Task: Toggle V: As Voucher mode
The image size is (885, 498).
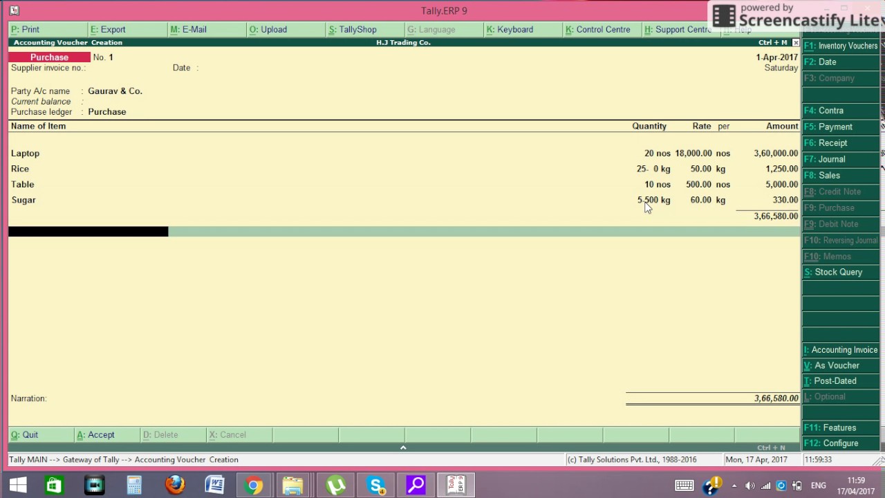Action: (x=841, y=366)
